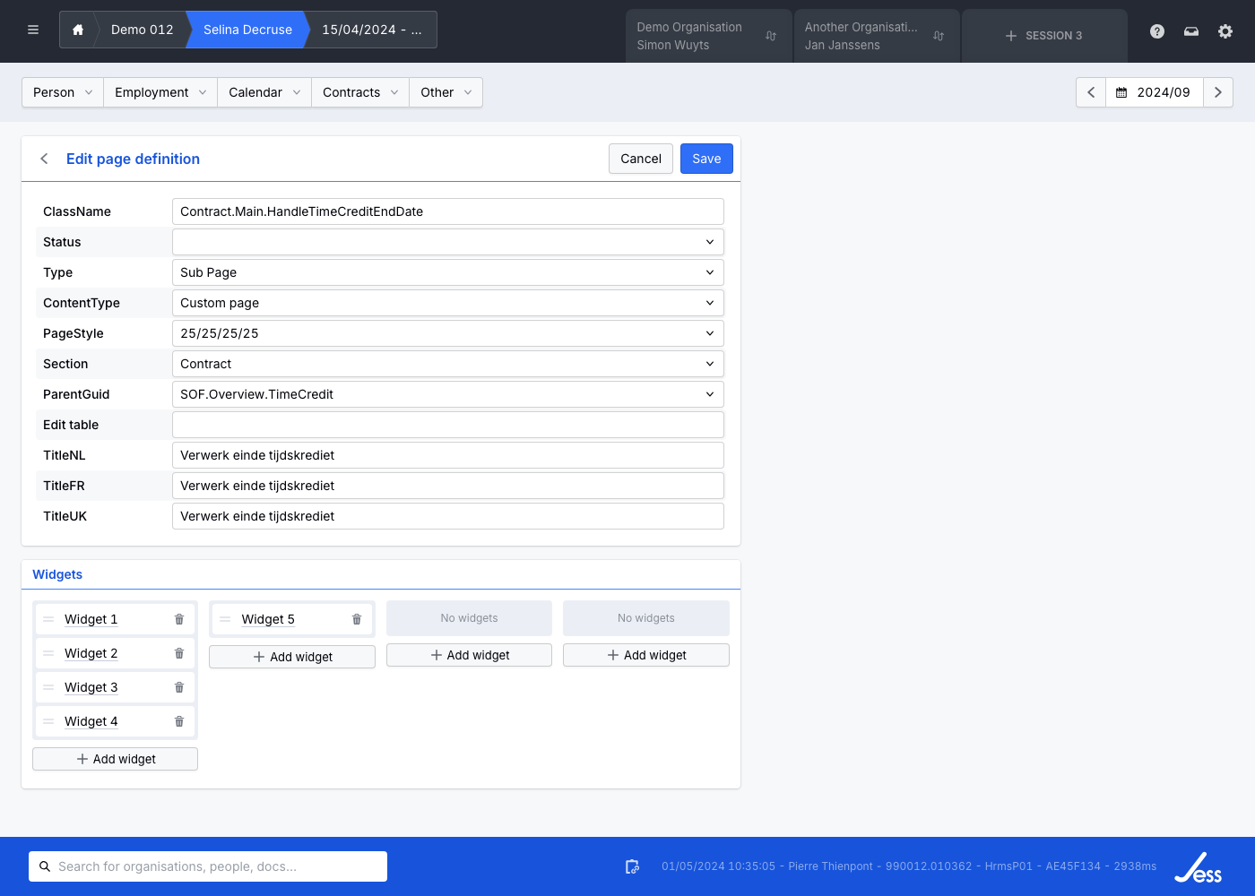Click the drag handle of Widget 3
The image size is (1255, 896).
[x=48, y=687]
